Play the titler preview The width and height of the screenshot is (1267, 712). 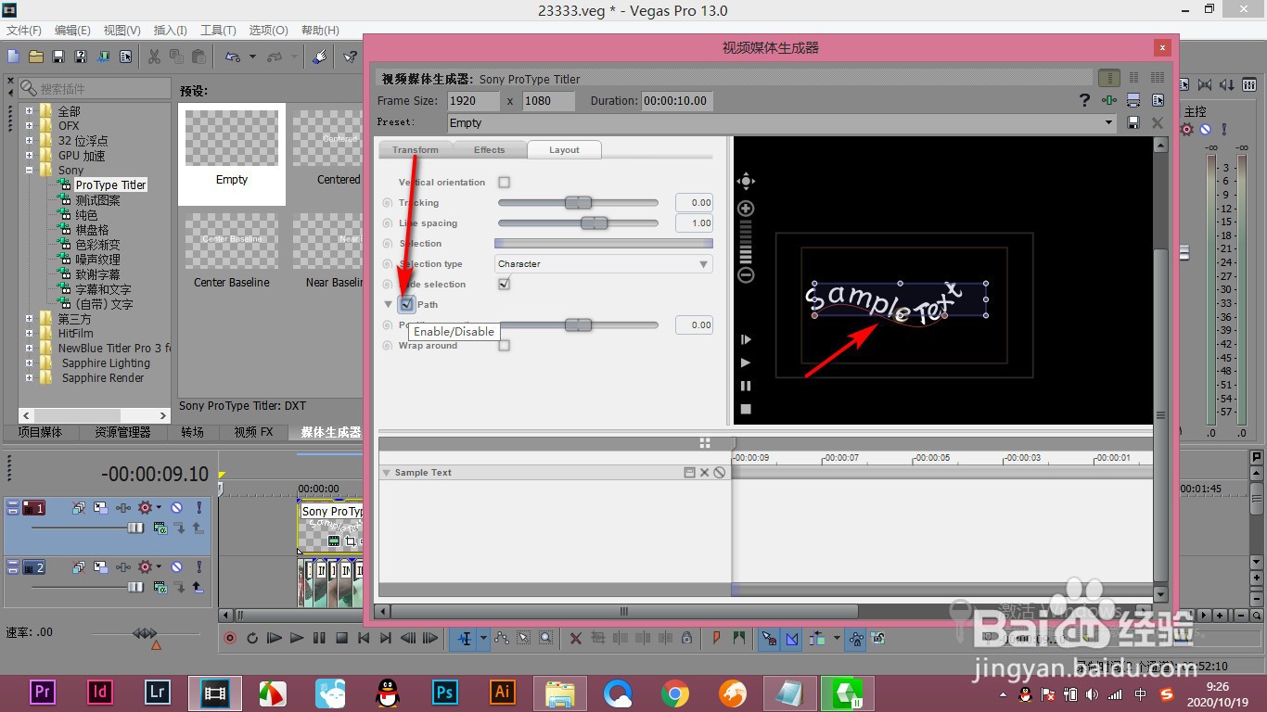746,362
